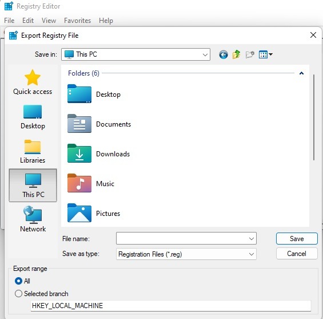Select Network in the places bar
This screenshot has width=323, height=319.
[33, 219]
